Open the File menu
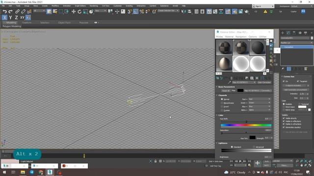314x176 pixels. point(3,6)
